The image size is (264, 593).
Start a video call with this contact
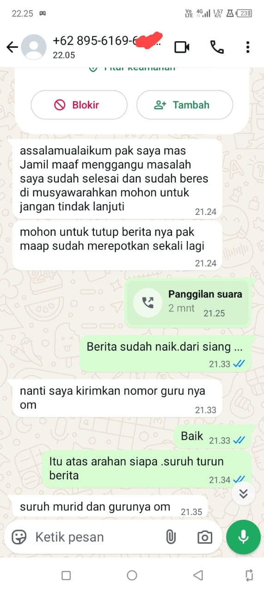pyautogui.click(x=182, y=47)
